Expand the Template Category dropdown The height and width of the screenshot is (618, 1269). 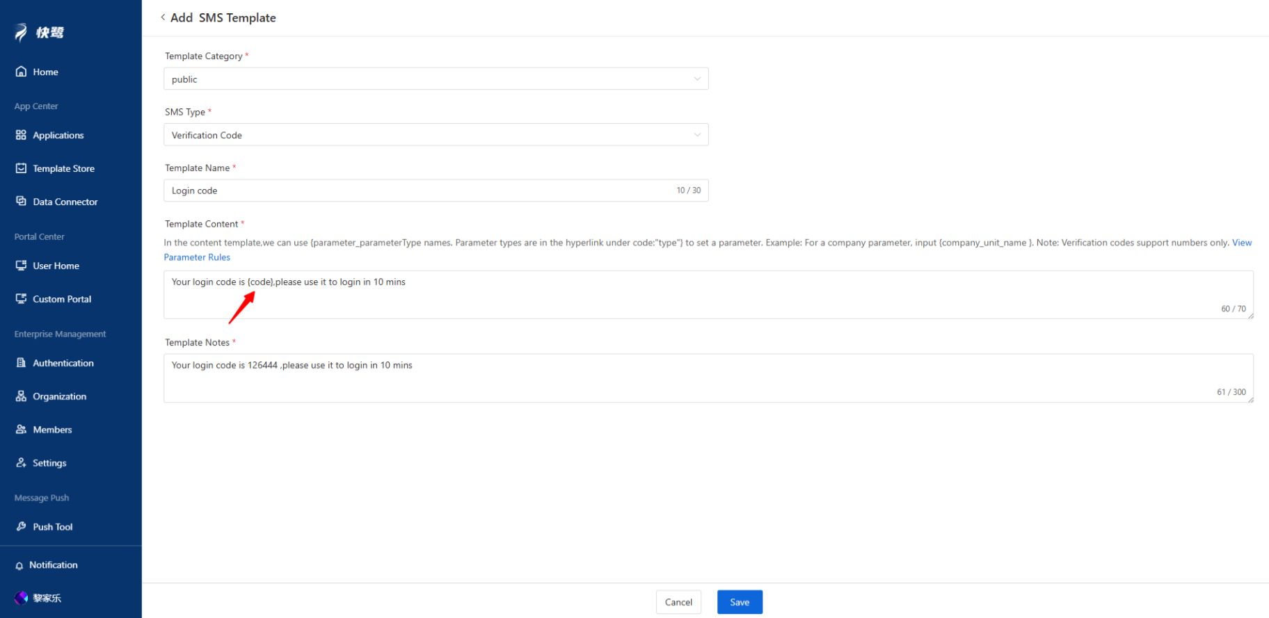[x=436, y=79]
